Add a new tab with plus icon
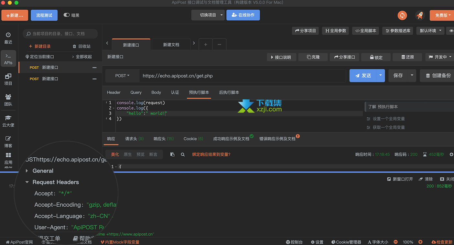Viewport: 454px width, 245px height. pyautogui.click(x=206, y=44)
